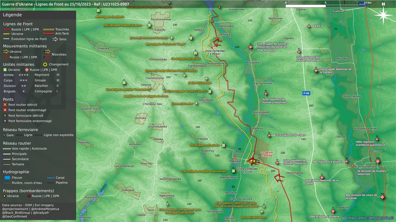This screenshot has width=396, height=222.
Task: Click the blue 'Fleuve' swatch in legend
Action: click(x=7, y=178)
